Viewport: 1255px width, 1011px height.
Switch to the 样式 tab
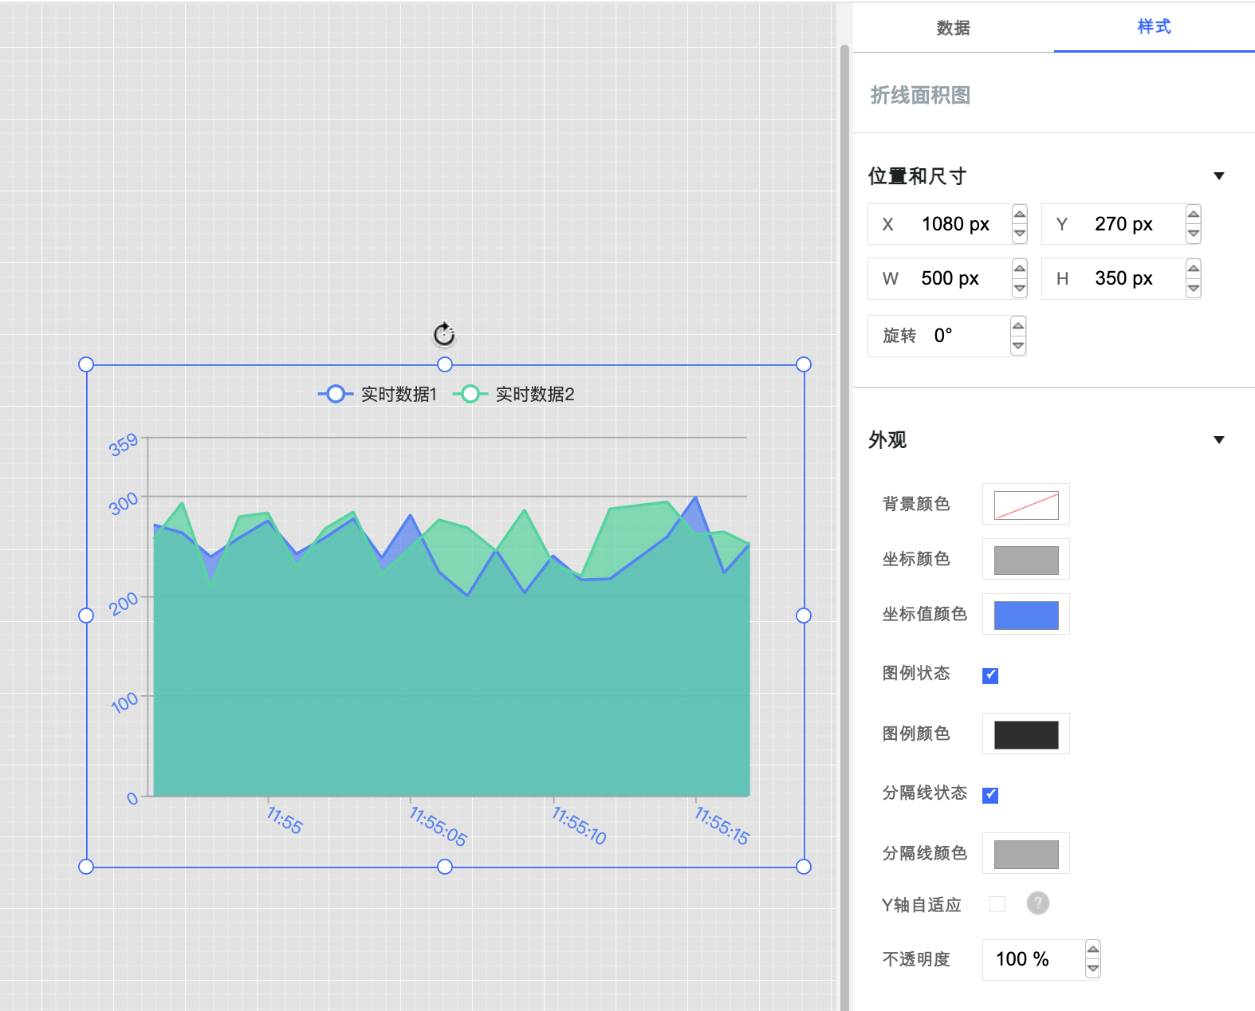click(x=1155, y=27)
